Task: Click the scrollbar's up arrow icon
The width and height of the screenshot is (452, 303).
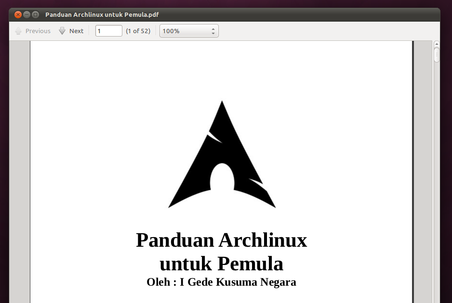Action: (x=437, y=44)
